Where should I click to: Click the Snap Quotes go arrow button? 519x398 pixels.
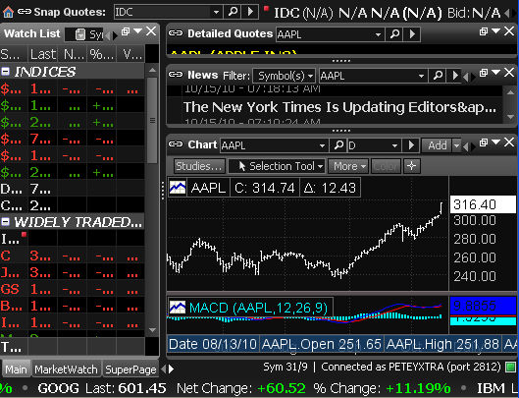(x=250, y=12)
